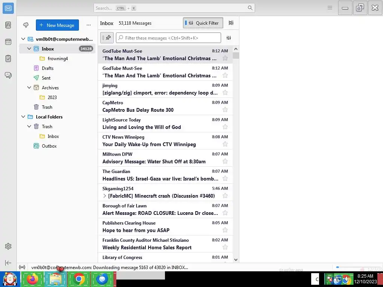Star Living and Loving message

(x=225, y=127)
